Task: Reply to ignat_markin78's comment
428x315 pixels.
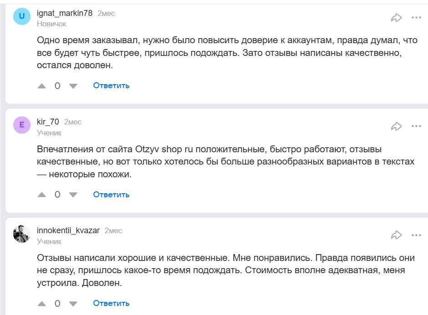Action: pyautogui.click(x=111, y=85)
